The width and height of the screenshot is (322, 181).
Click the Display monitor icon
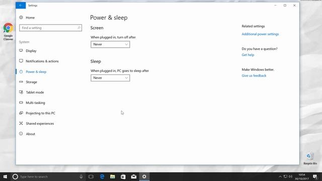(x=21, y=50)
